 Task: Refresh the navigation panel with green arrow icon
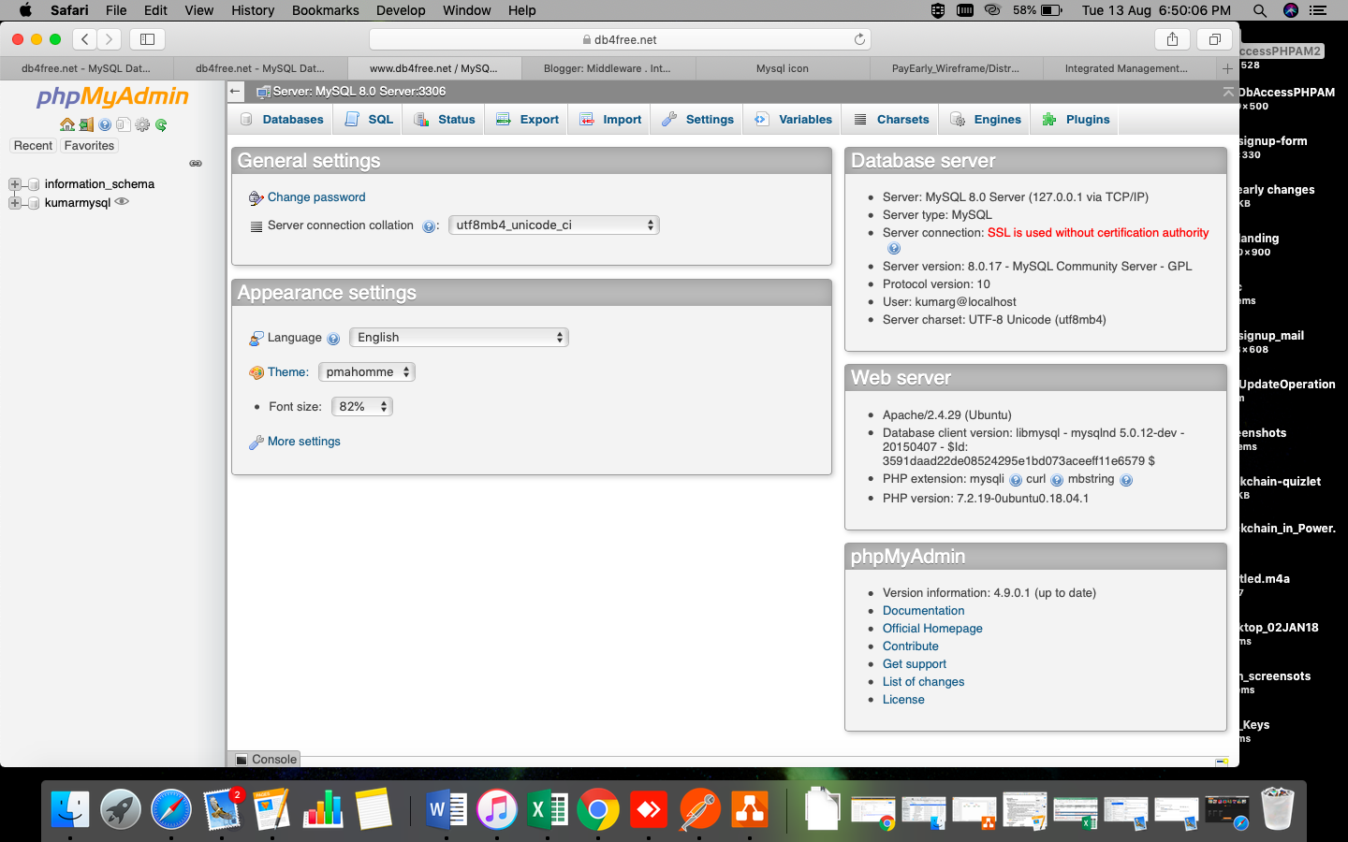tap(160, 124)
